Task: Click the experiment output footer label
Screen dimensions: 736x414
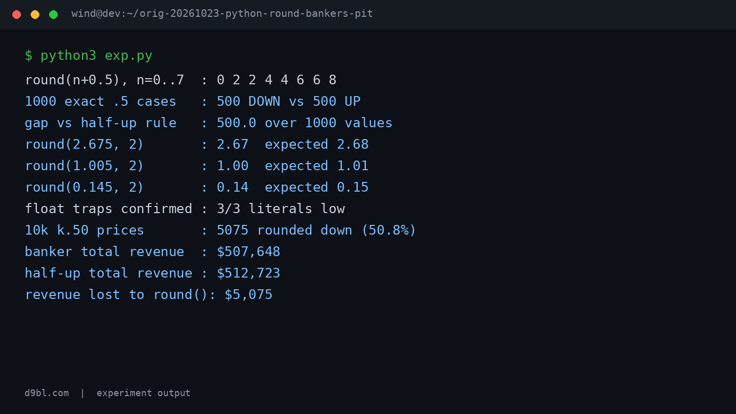Action: coord(143,393)
